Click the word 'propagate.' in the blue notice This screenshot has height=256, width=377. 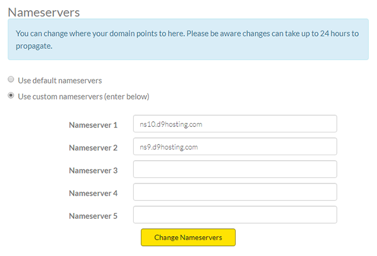(34, 46)
